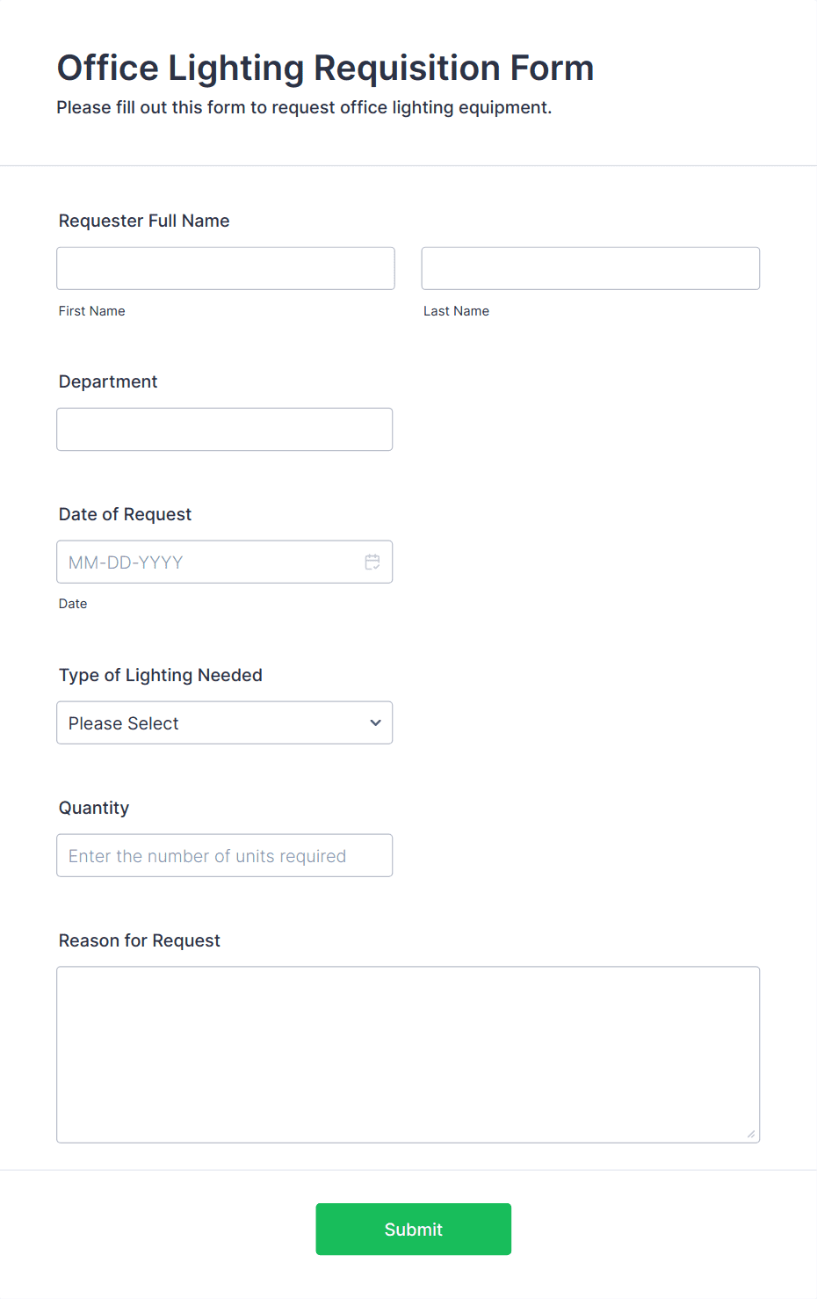The width and height of the screenshot is (817, 1299).
Task: Focus the Last Name input box
Action: tap(590, 268)
